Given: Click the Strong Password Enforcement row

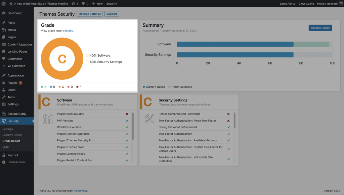Looking at the screenshot, I should [x=195, y=127].
